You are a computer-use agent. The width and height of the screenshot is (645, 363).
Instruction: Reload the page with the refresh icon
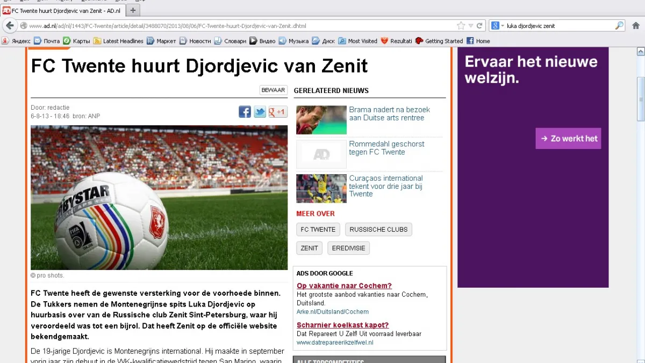pyautogui.click(x=479, y=25)
